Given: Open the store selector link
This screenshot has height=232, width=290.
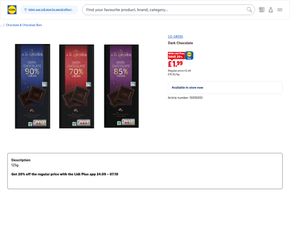Looking at the screenshot, I should 51,10.
